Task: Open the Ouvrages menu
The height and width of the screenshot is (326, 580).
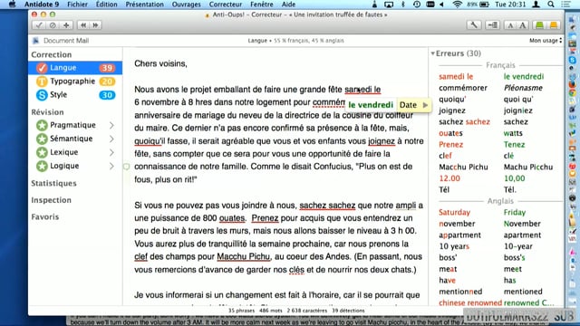Action: click(186, 5)
